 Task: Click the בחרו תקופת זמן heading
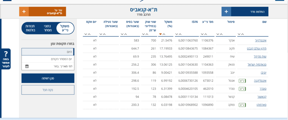pos(62,44)
